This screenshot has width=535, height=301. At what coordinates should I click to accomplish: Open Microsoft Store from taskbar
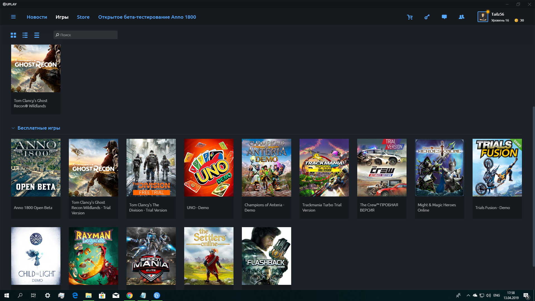click(x=102, y=295)
